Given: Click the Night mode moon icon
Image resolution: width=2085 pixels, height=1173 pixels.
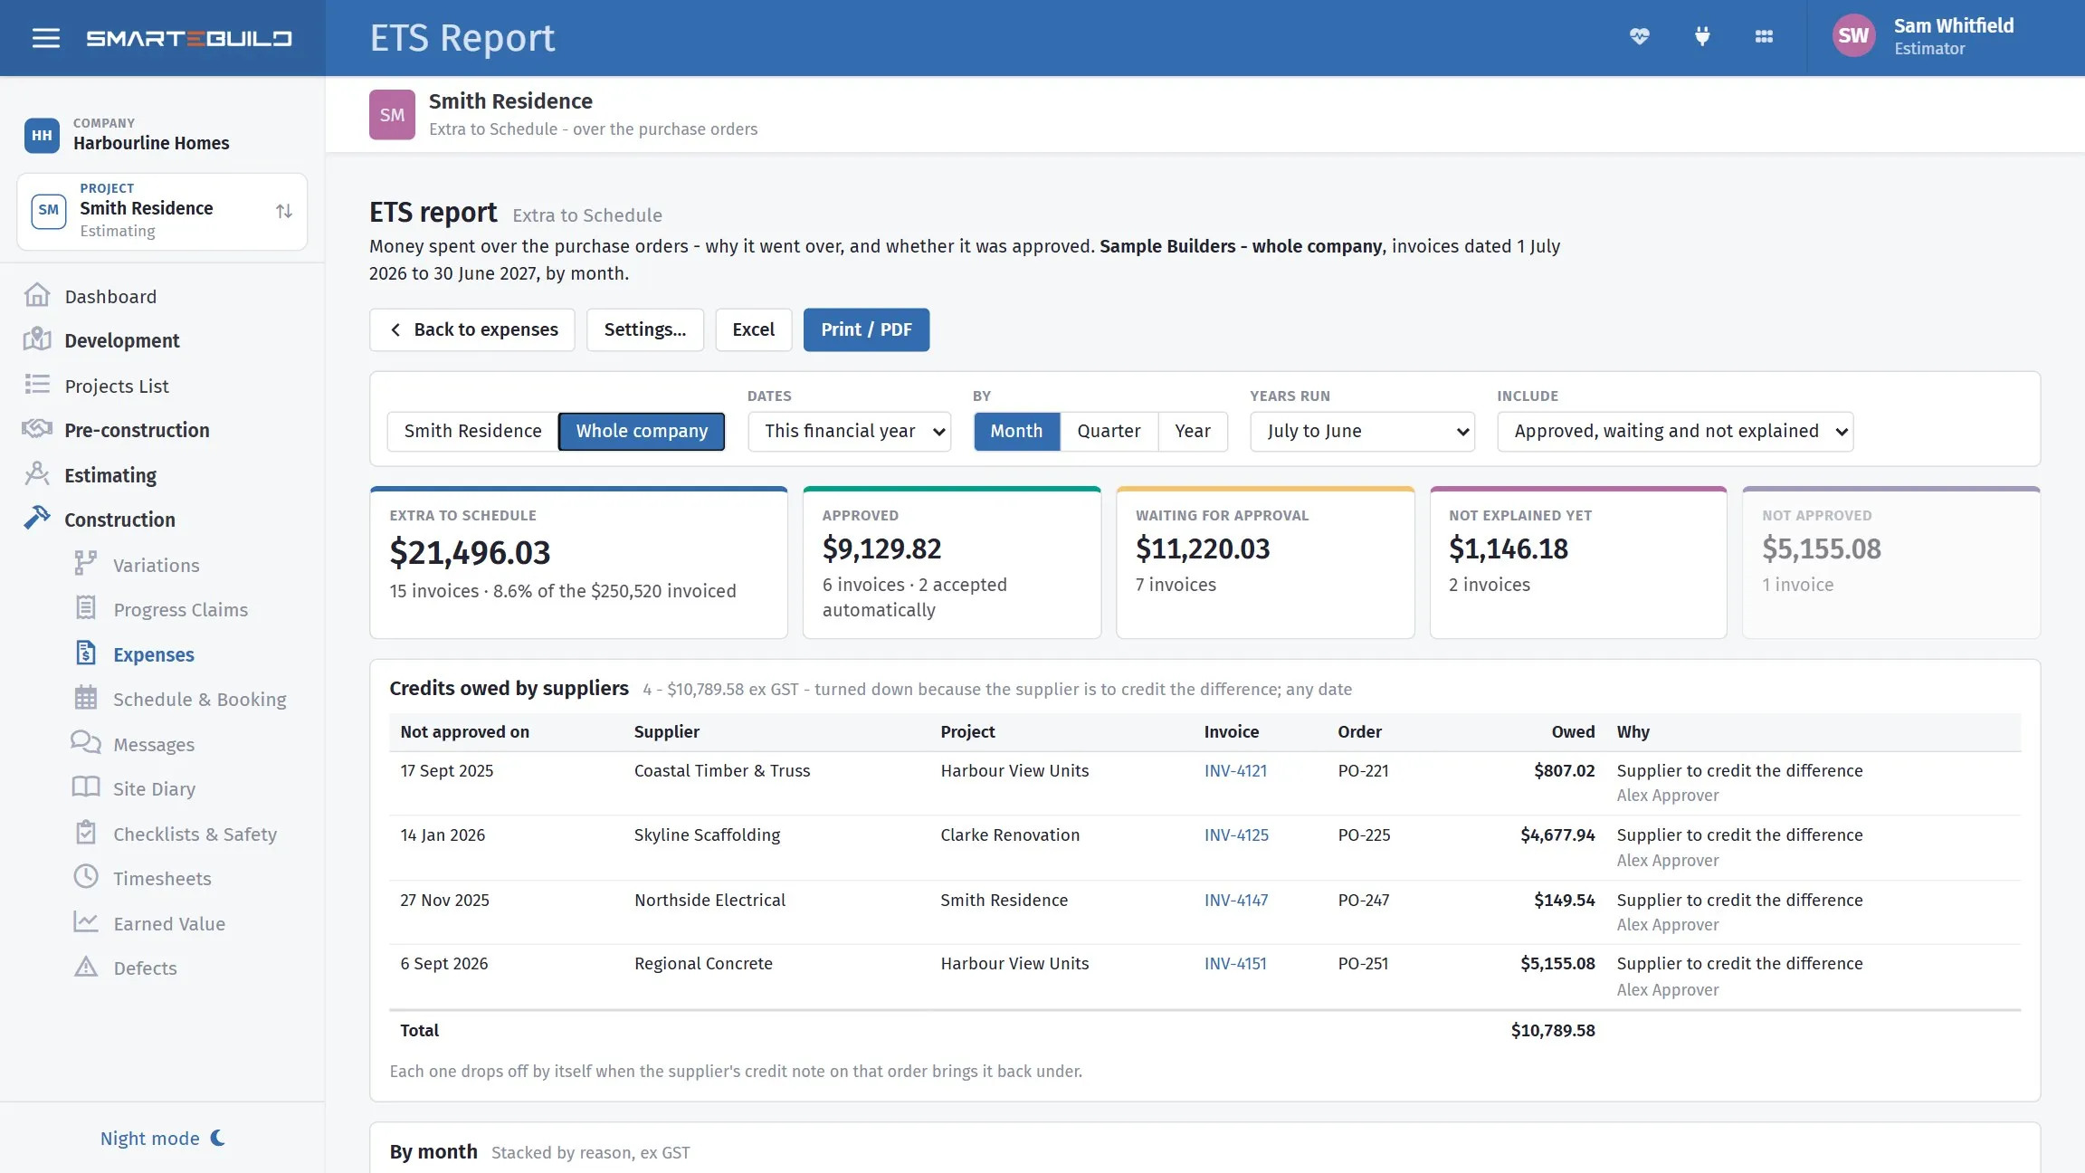Looking at the screenshot, I should coord(218,1139).
